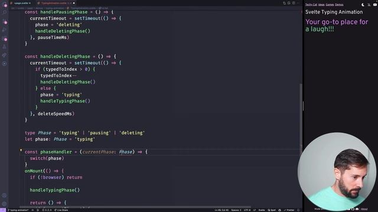
Task: Click on 'pauseTimeMs' in the code
Action: pyautogui.click(x=52, y=38)
